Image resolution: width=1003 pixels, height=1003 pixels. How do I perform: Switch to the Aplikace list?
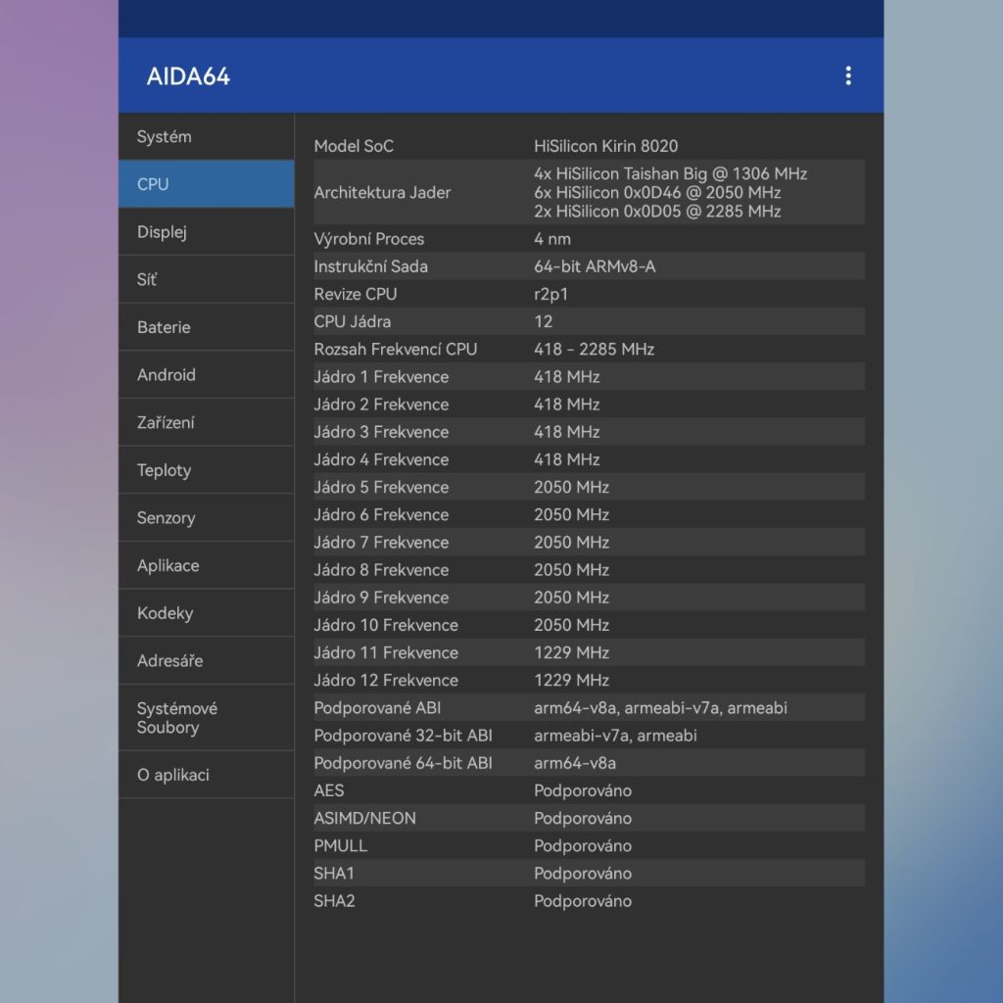pyautogui.click(x=206, y=566)
